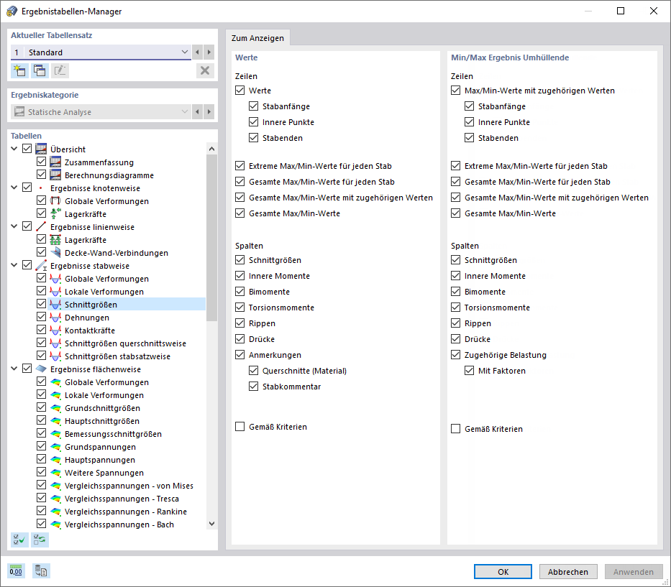Open the Statische Analyse category dropdown
Viewport: 671px width, 587px height.
tap(185, 112)
